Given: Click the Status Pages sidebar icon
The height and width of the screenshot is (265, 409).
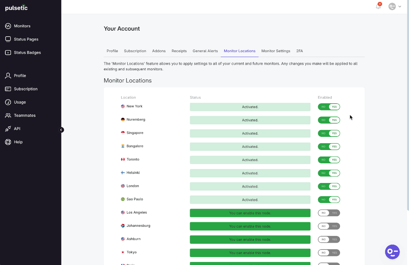Looking at the screenshot, I should pyautogui.click(x=8, y=39).
